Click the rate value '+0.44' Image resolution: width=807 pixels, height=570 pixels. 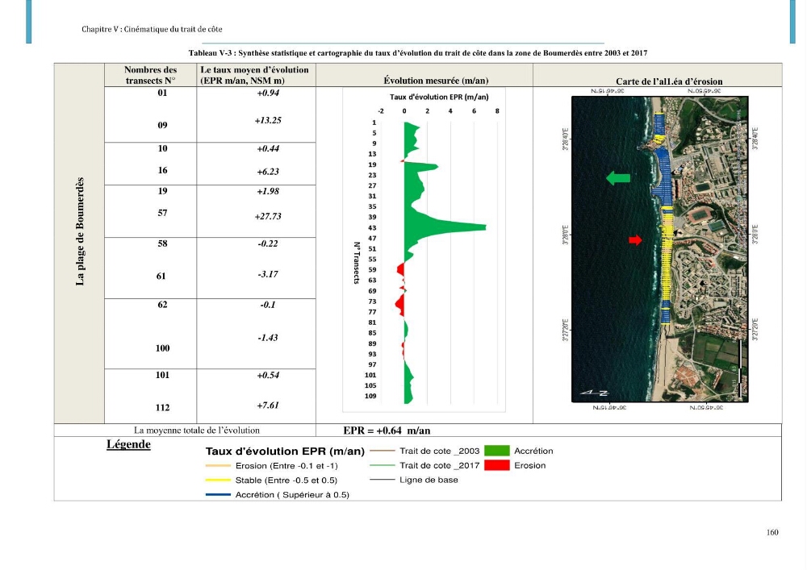pyautogui.click(x=268, y=149)
